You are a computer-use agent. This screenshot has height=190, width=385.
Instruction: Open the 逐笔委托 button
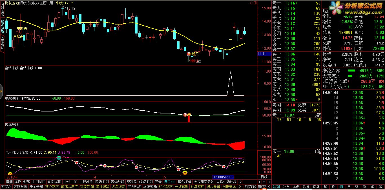[x=150, y=187]
